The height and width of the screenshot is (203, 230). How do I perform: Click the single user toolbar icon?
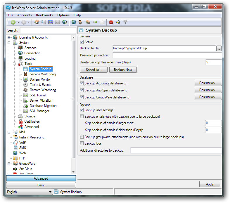click(80, 22)
